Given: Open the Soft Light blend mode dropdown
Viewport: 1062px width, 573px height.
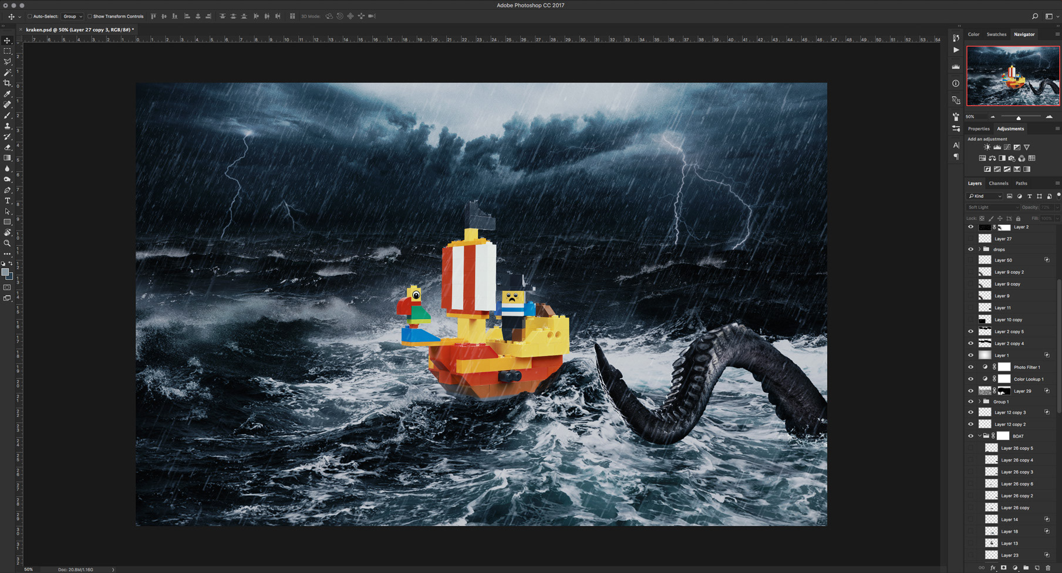Looking at the screenshot, I should click(x=993, y=207).
